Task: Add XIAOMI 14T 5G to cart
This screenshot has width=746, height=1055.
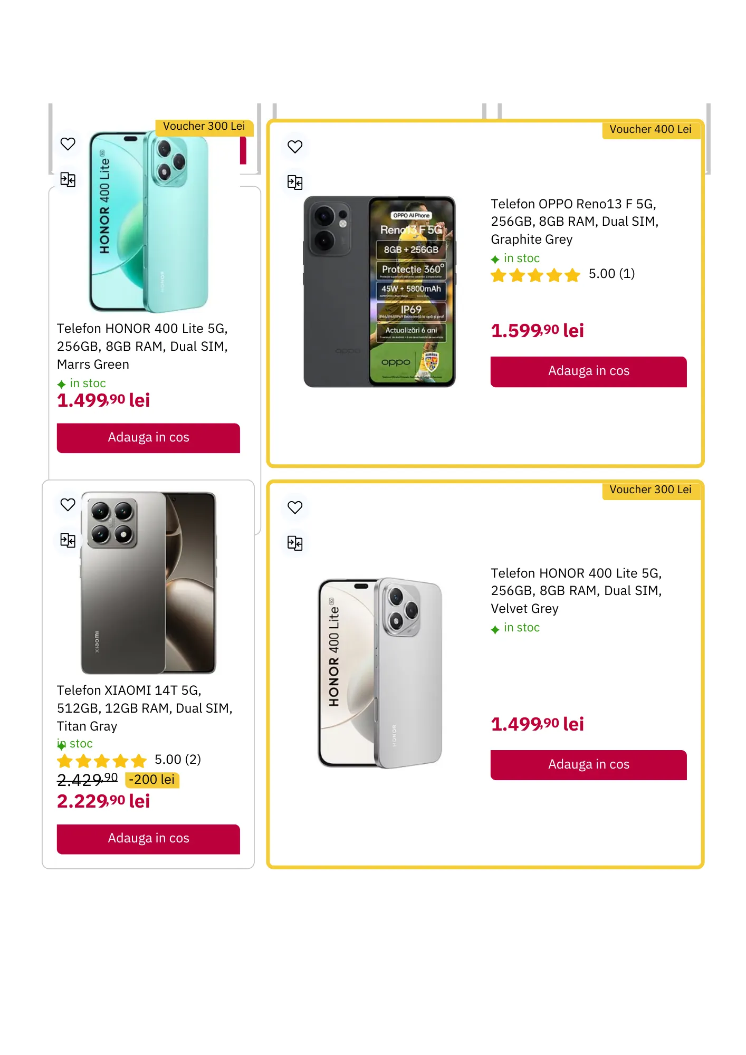Action: point(148,838)
